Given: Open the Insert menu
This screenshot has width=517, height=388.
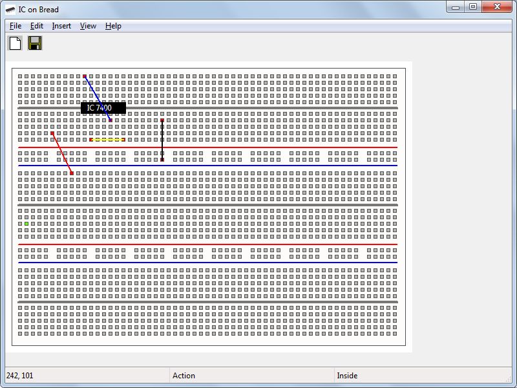Looking at the screenshot, I should 61,26.
